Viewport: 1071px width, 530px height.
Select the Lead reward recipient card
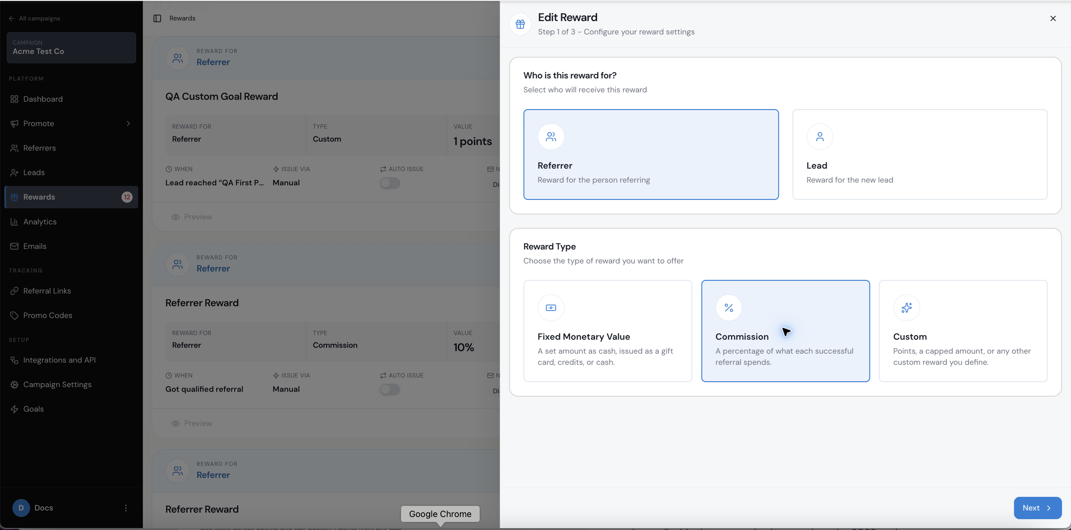pyautogui.click(x=920, y=154)
